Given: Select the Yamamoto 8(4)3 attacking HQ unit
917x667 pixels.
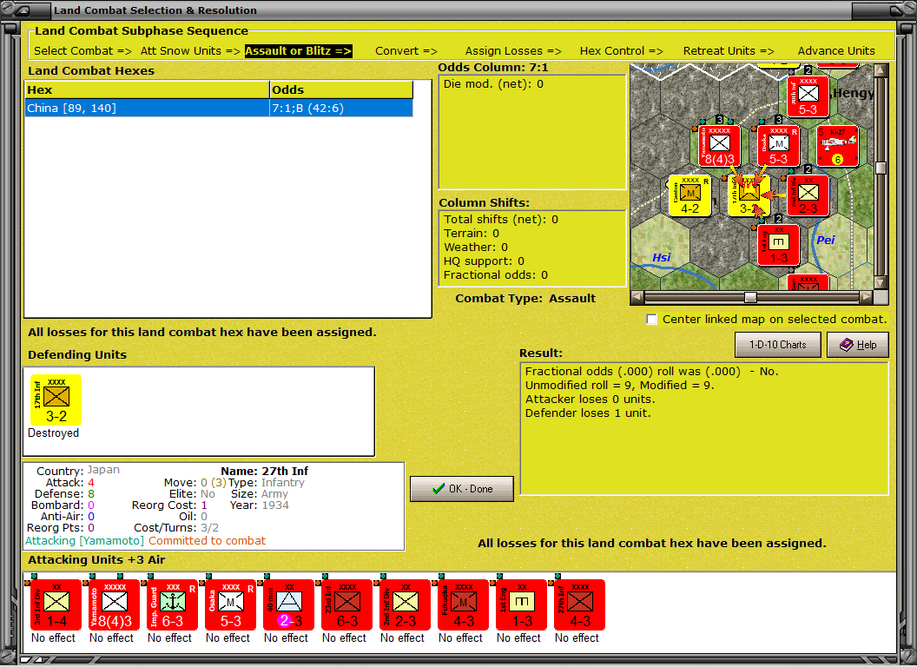Looking at the screenshot, I should (x=114, y=605).
